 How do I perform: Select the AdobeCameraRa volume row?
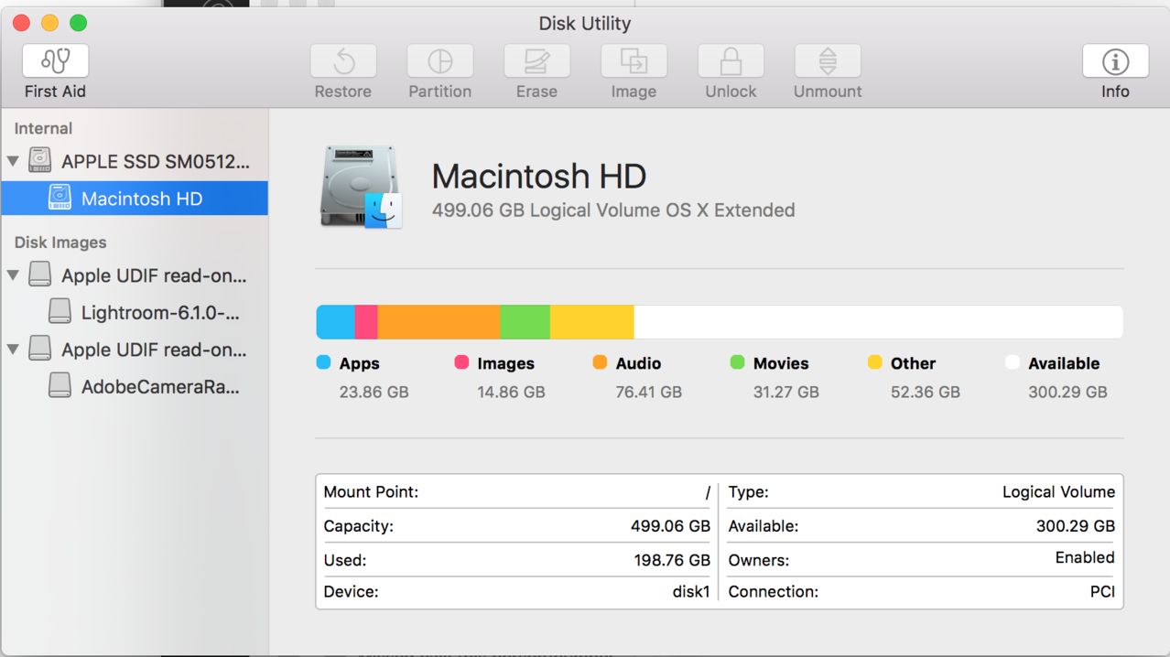[x=134, y=387]
